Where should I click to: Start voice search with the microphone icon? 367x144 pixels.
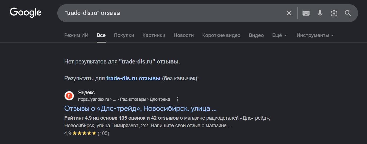coord(320,13)
